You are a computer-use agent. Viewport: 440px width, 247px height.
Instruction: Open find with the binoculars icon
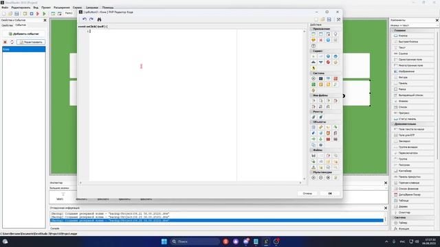tap(99, 19)
